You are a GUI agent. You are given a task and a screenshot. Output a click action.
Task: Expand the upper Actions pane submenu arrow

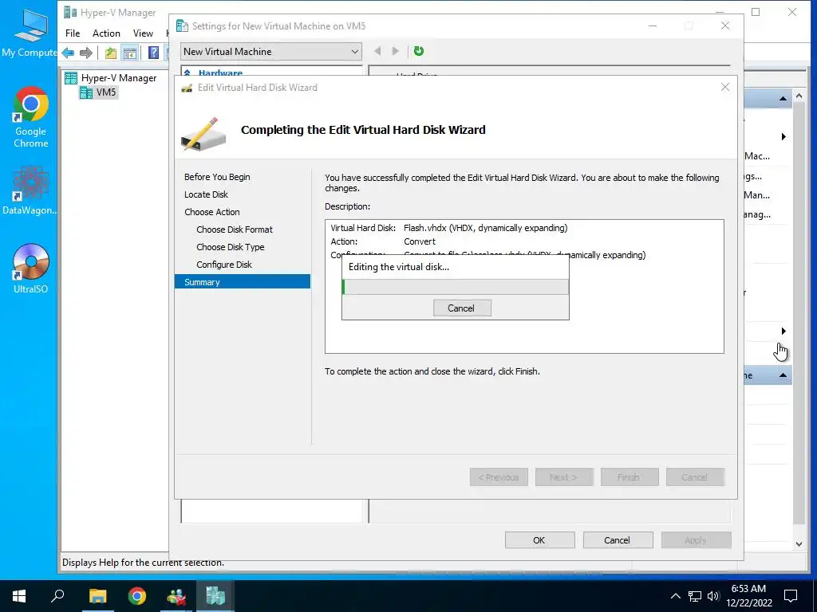783,137
